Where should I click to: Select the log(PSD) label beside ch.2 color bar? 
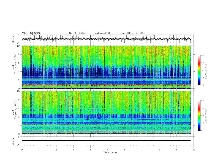click(206, 117)
